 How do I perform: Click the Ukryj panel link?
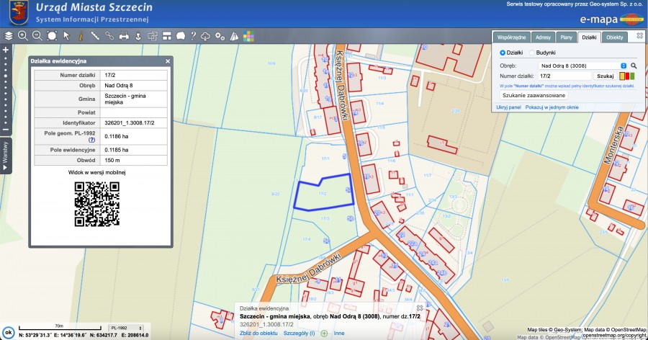(508, 107)
